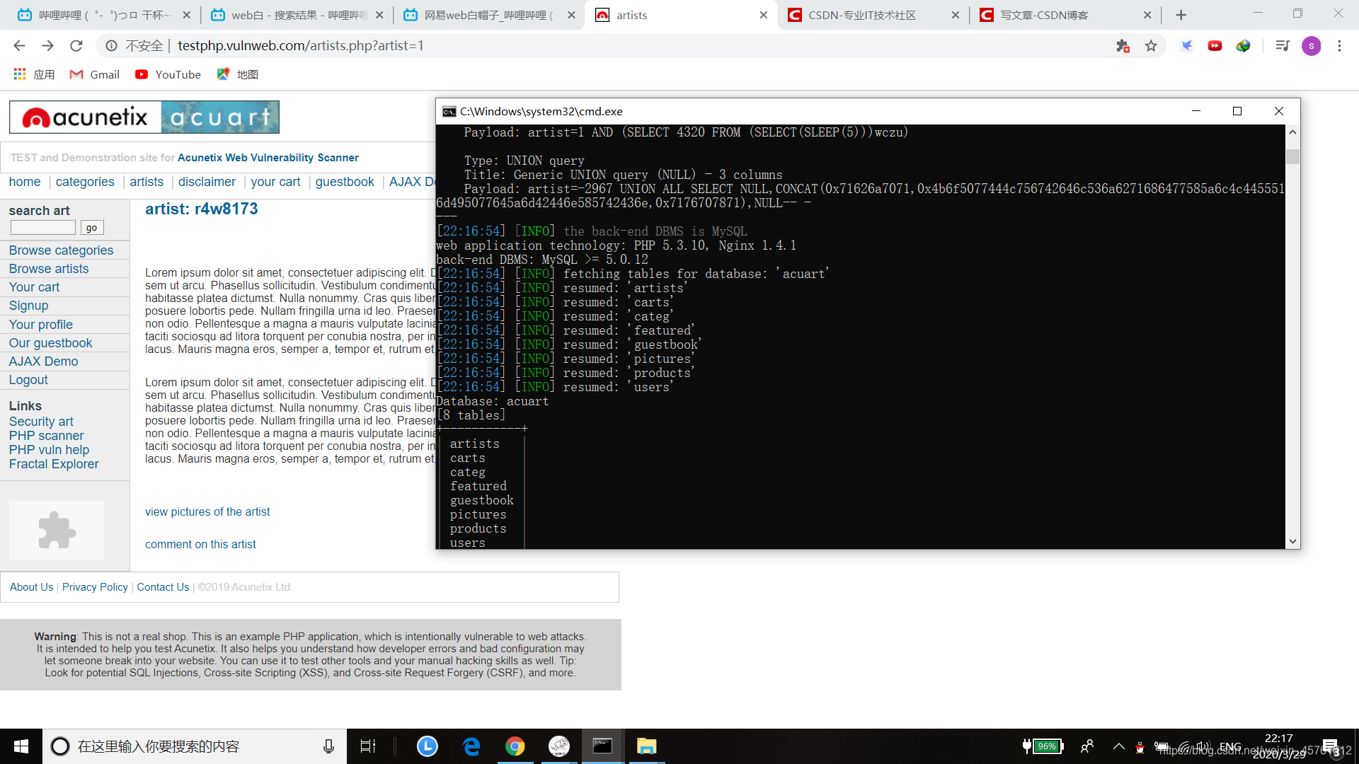Viewport: 1359px width, 764px height.
Task: Click the blue bird extension icon
Action: click(x=1187, y=46)
